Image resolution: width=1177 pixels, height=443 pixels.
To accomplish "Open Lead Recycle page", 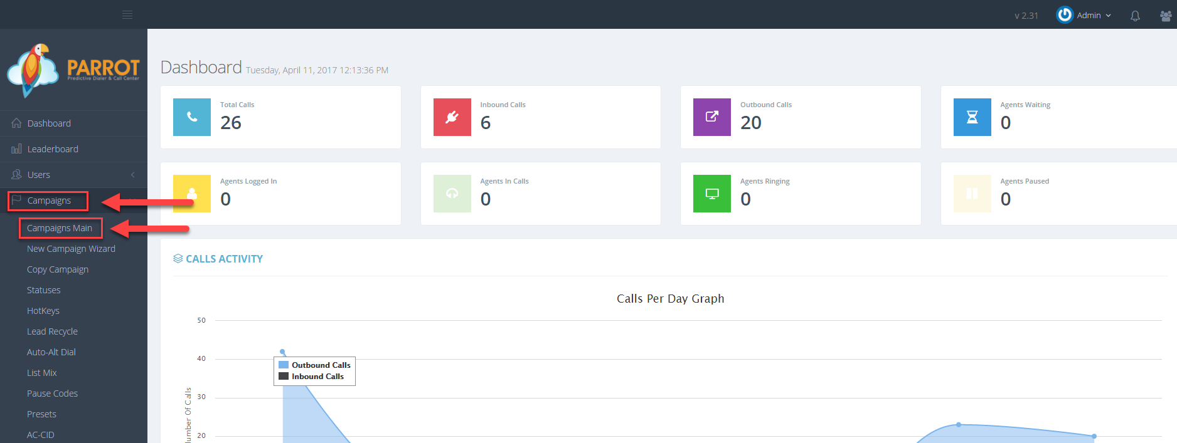I will click(x=52, y=331).
